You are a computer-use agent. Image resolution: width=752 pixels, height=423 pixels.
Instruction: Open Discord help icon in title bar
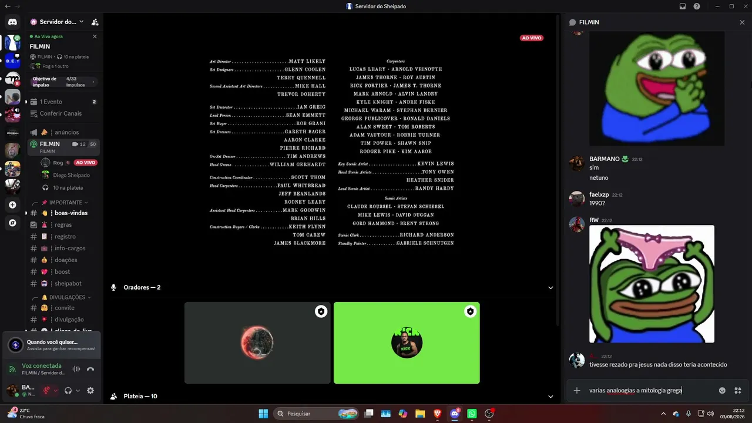click(x=697, y=6)
